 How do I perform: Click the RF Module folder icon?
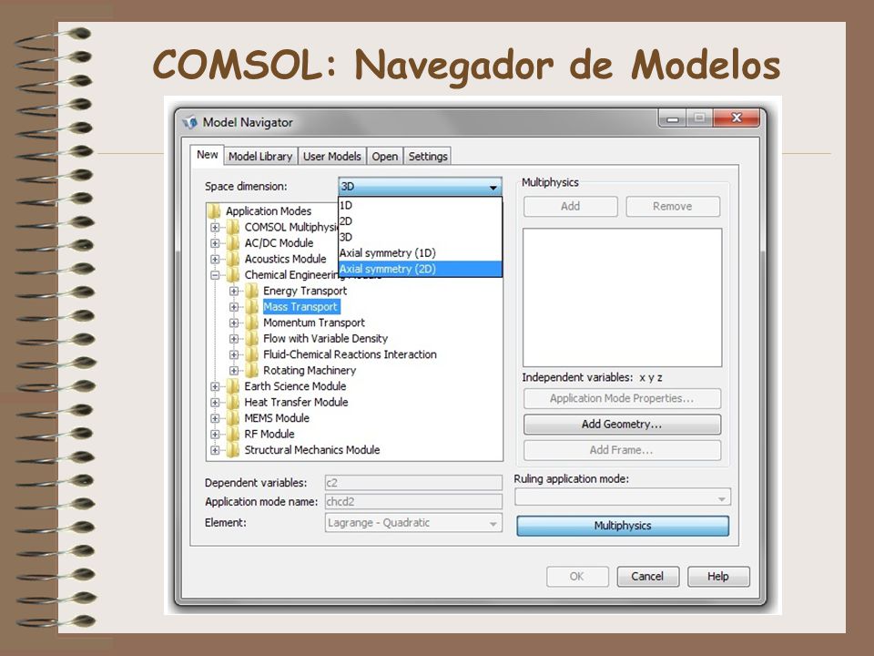[233, 434]
